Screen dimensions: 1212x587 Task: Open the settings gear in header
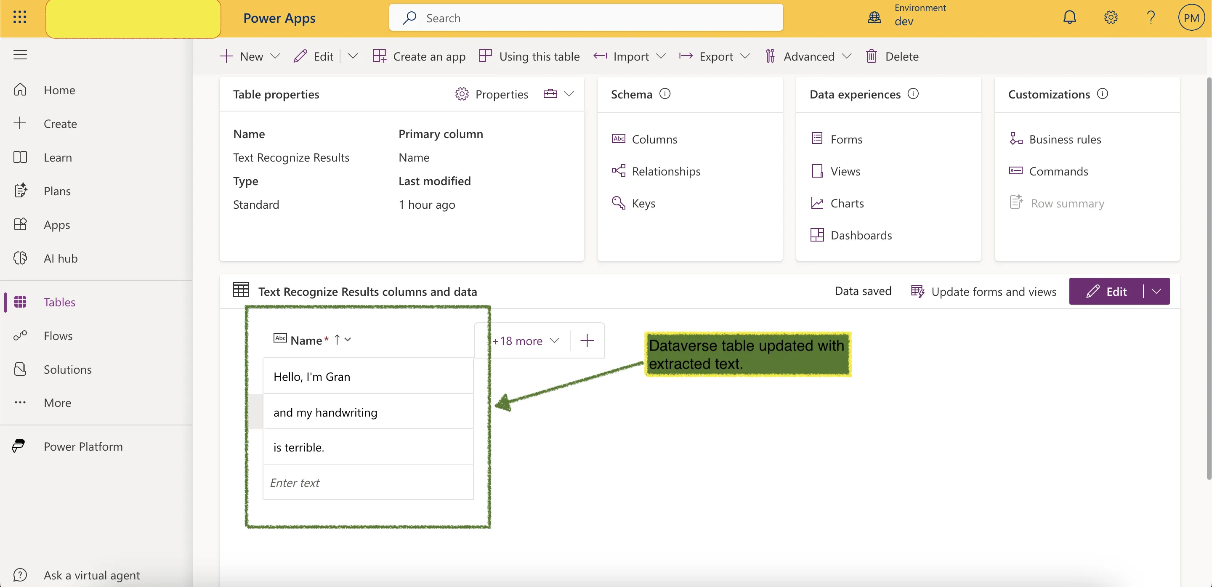coord(1111,17)
